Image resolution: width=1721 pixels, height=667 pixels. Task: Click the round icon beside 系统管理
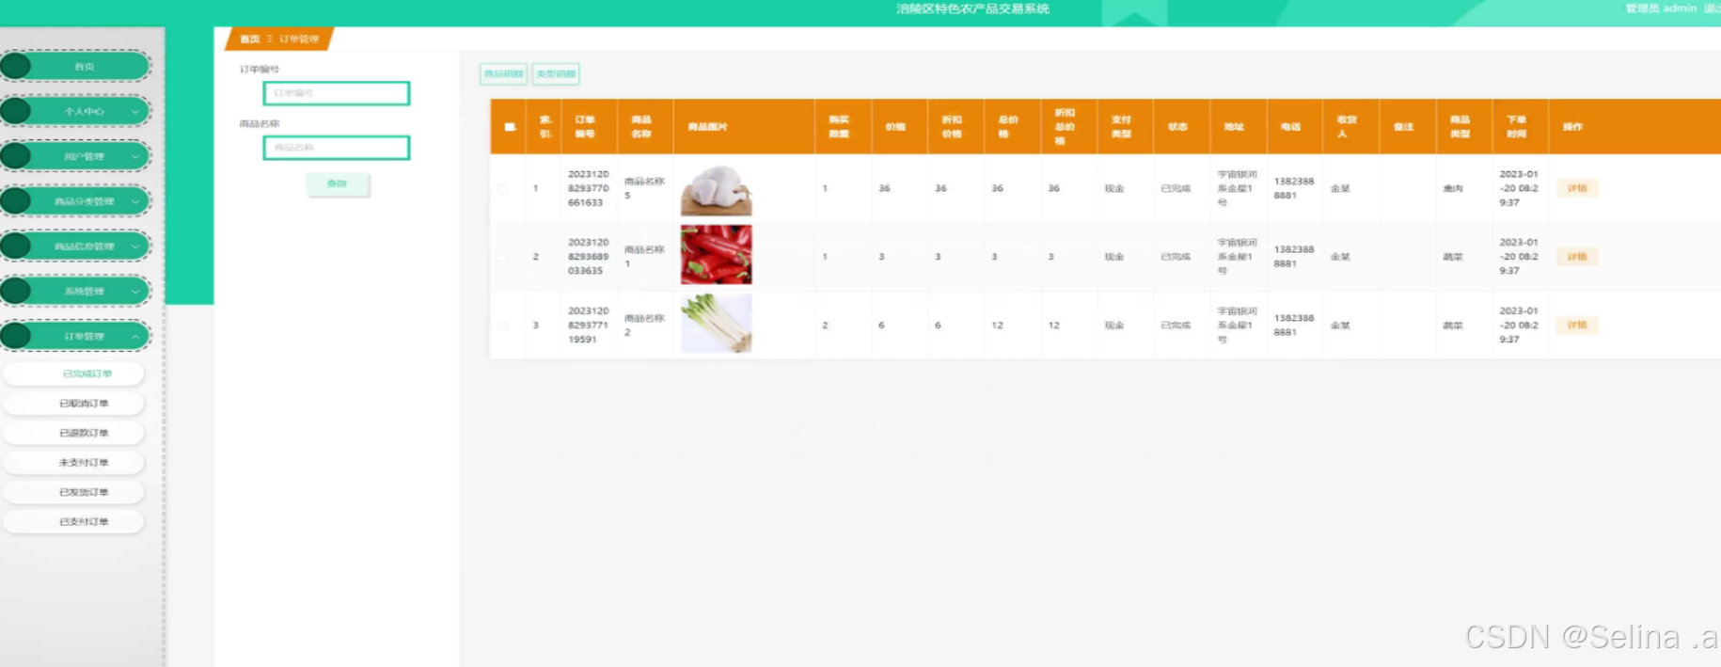(15, 291)
